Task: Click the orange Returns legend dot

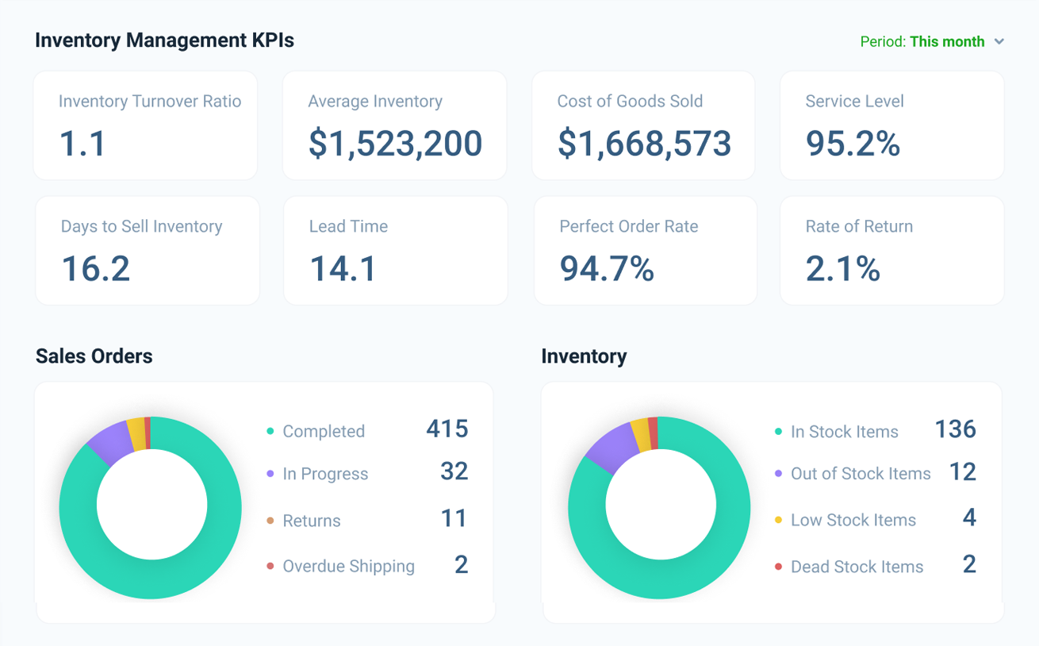Action: (270, 521)
